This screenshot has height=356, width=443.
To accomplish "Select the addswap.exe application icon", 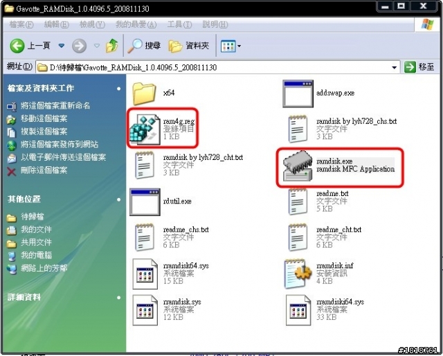I will pos(298,94).
